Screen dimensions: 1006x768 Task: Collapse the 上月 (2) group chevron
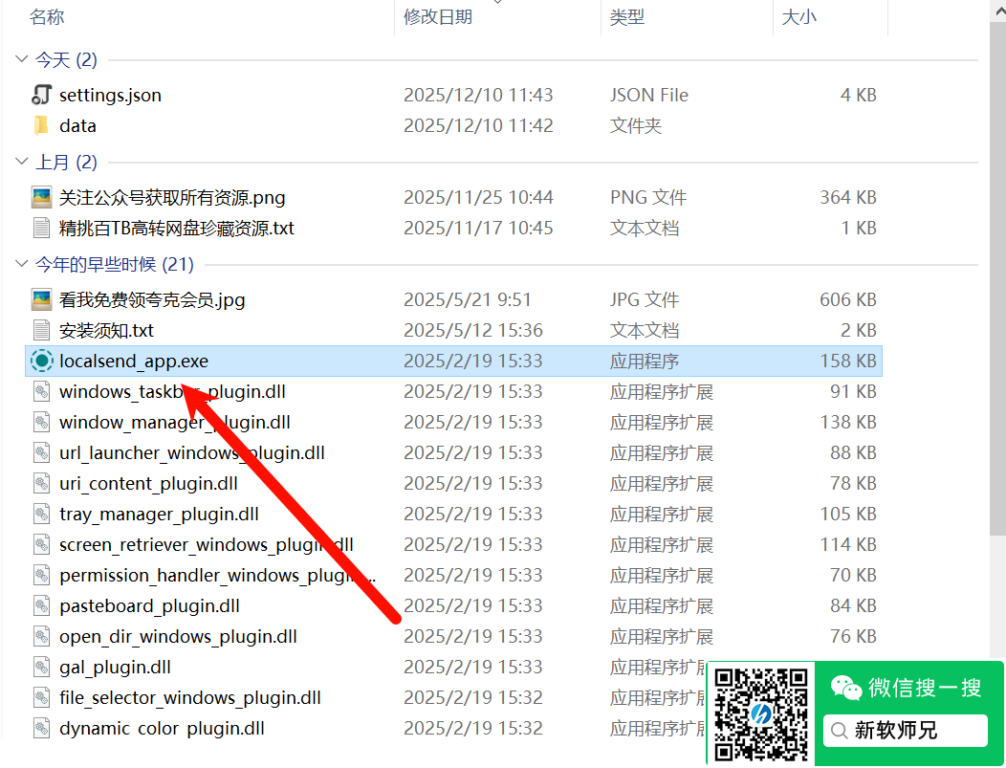coord(22,162)
